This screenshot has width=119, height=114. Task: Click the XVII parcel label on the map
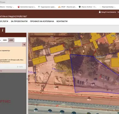pyautogui.click(x=53, y=69)
